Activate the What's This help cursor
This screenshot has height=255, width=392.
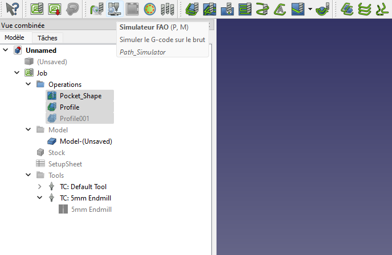tap(13, 9)
